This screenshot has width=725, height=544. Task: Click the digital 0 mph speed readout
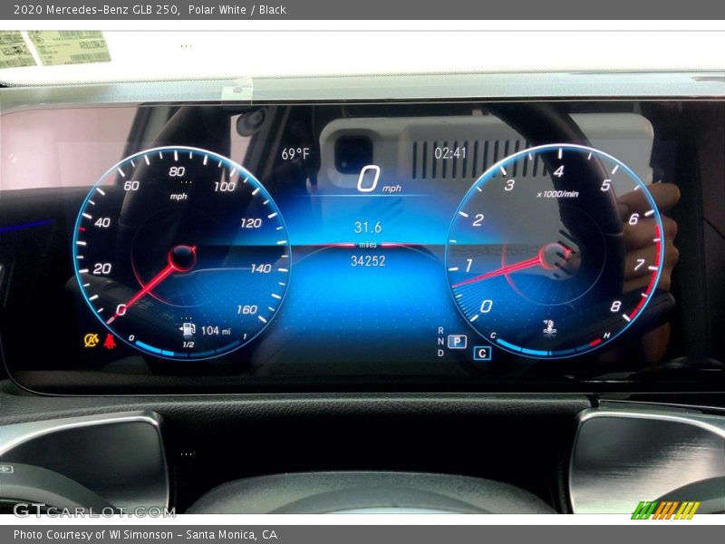pos(379,180)
